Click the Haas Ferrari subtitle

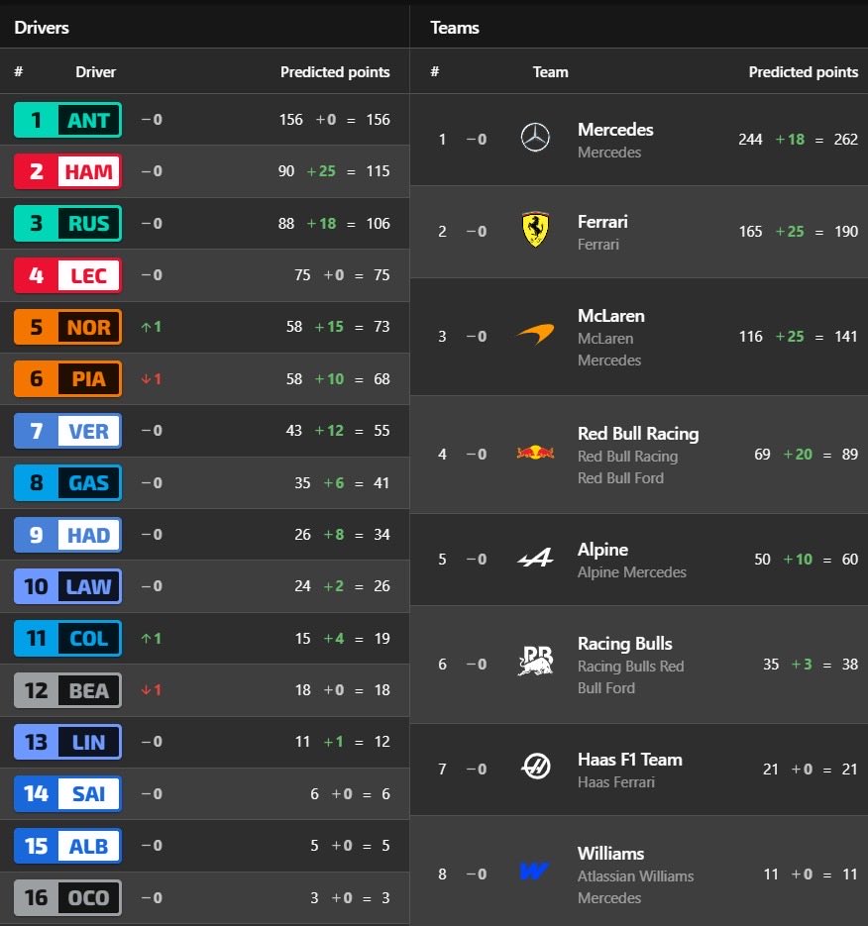[x=615, y=782]
